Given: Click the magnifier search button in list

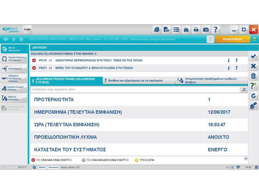Looking at the screenshot, I should 244,90.
